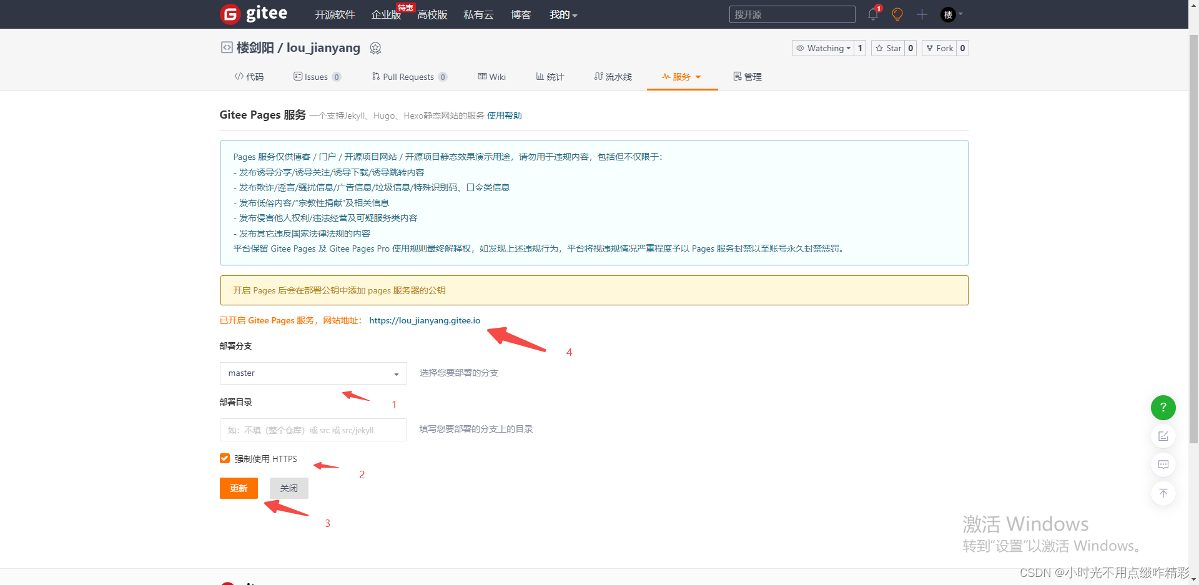Image resolution: width=1199 pixels, height=585 pixels.
Task: Open the Gitee logo homepage
Action: click(254, 14)
